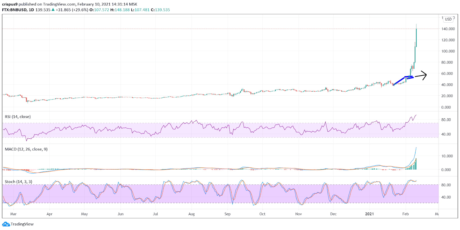Click the Jul label on time axis
The width and height of the screenshot is (460, 230).
(156, 214)
